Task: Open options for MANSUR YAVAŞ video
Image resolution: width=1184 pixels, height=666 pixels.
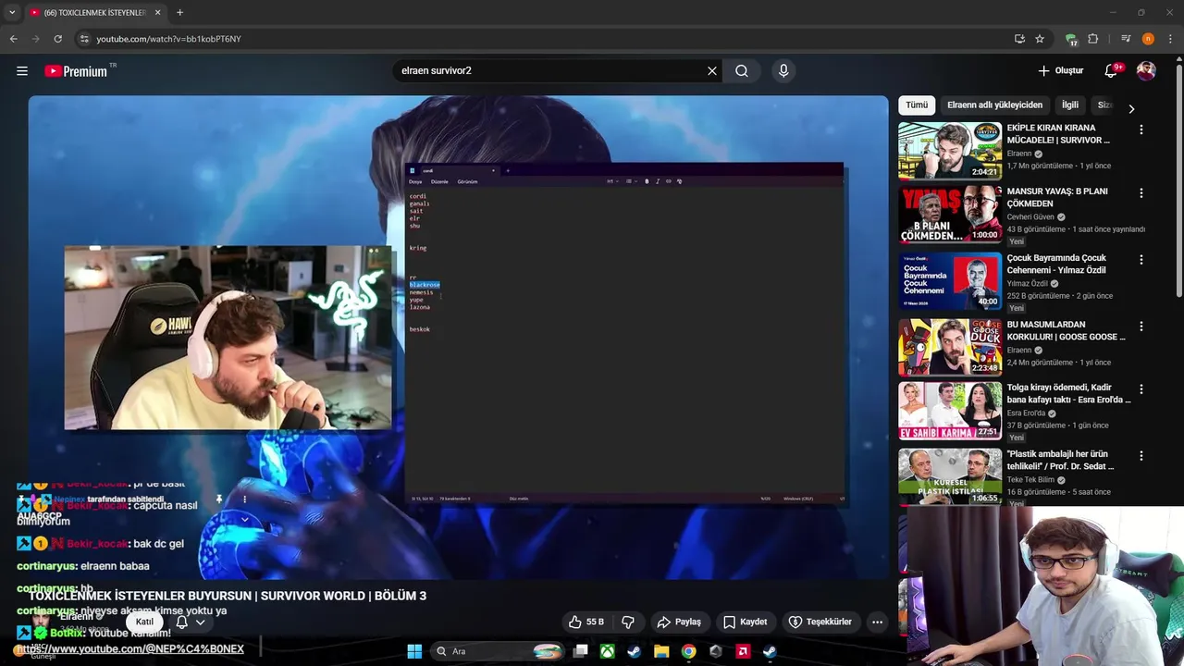Action: coord(1141,193)
